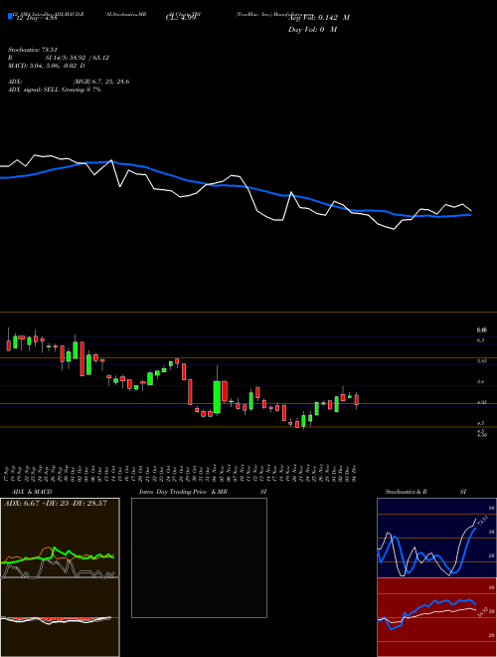Viewport: 497px width, 657px height.
Task: Click the blue 12-day SMA legend square
Action: click(11, 17)
